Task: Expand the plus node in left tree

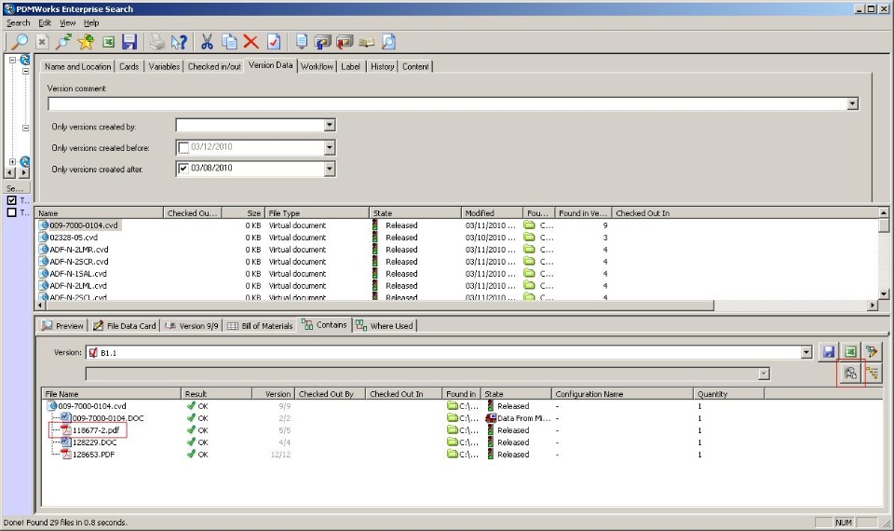Action: [x=12, y=162]
